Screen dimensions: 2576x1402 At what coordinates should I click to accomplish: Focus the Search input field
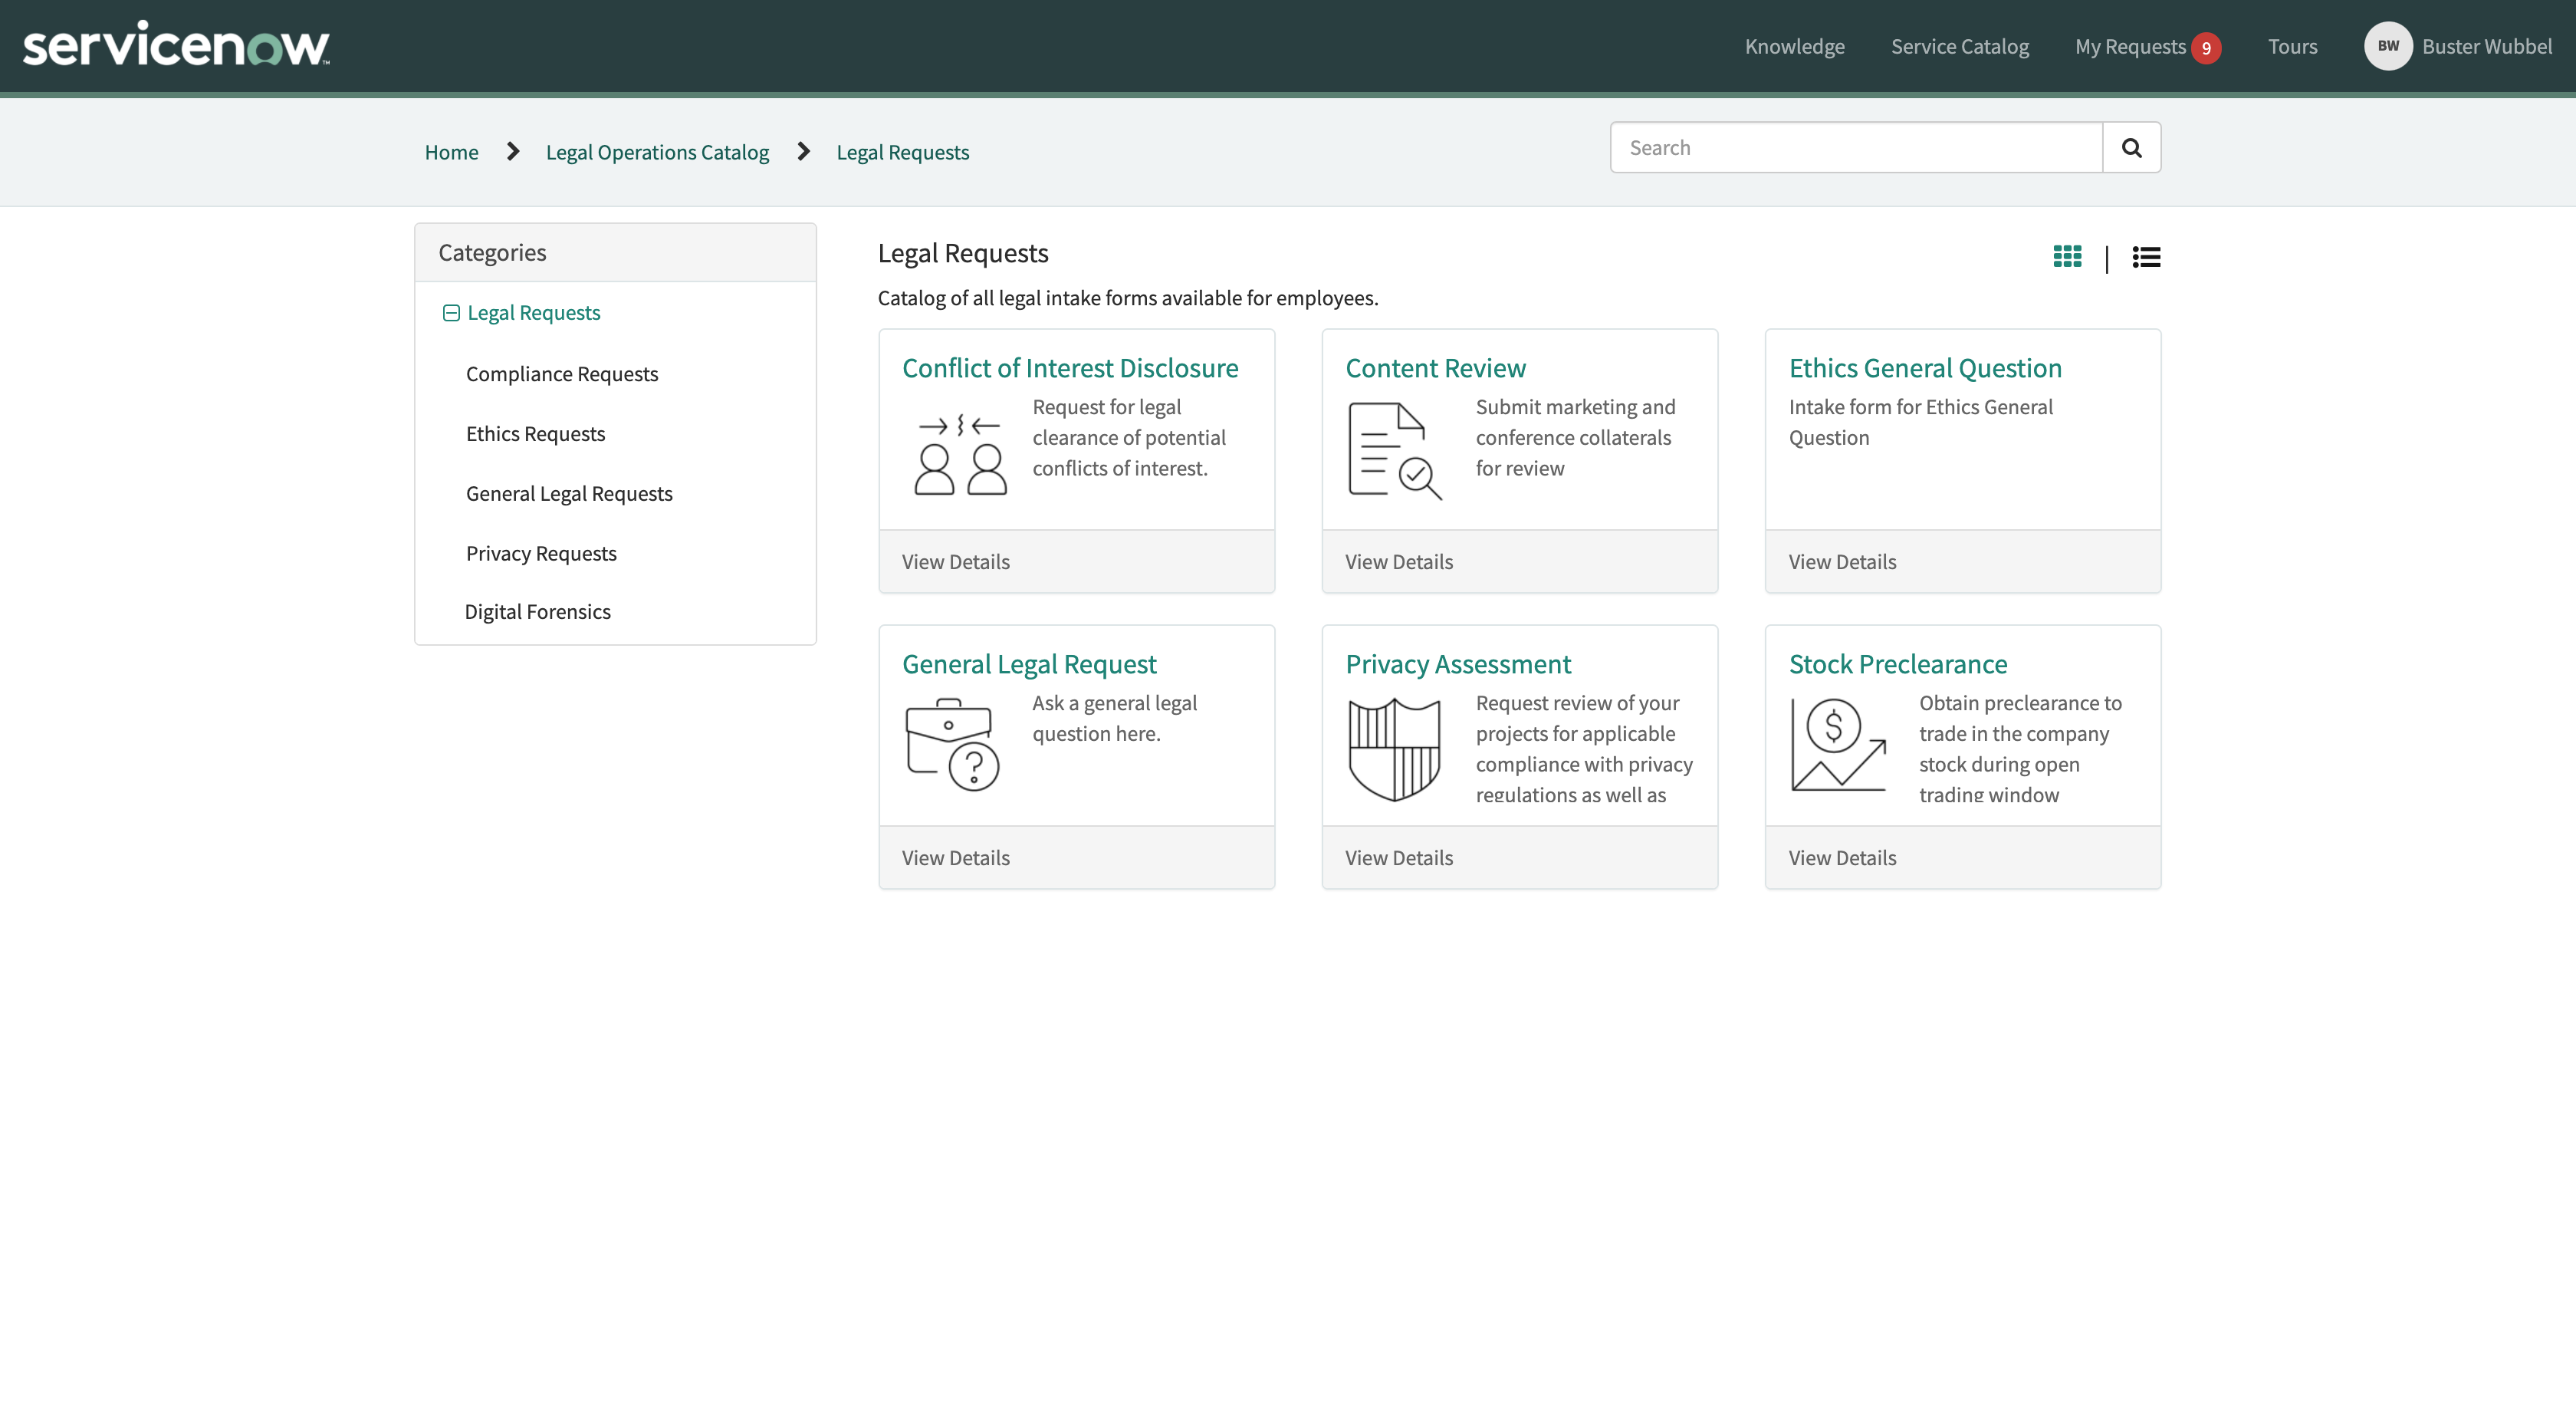[1856, 148]
